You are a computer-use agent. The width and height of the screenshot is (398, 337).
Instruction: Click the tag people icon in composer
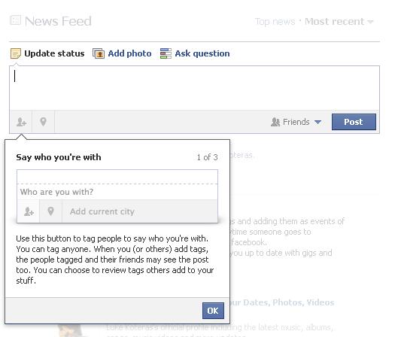point(21,122)
